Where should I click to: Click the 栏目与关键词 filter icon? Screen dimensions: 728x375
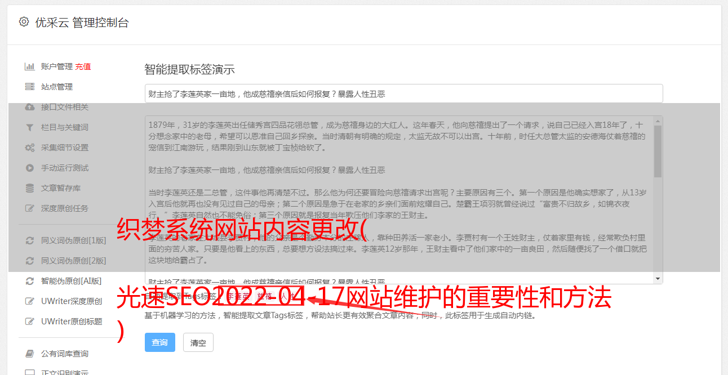click(x=30, y=127)
